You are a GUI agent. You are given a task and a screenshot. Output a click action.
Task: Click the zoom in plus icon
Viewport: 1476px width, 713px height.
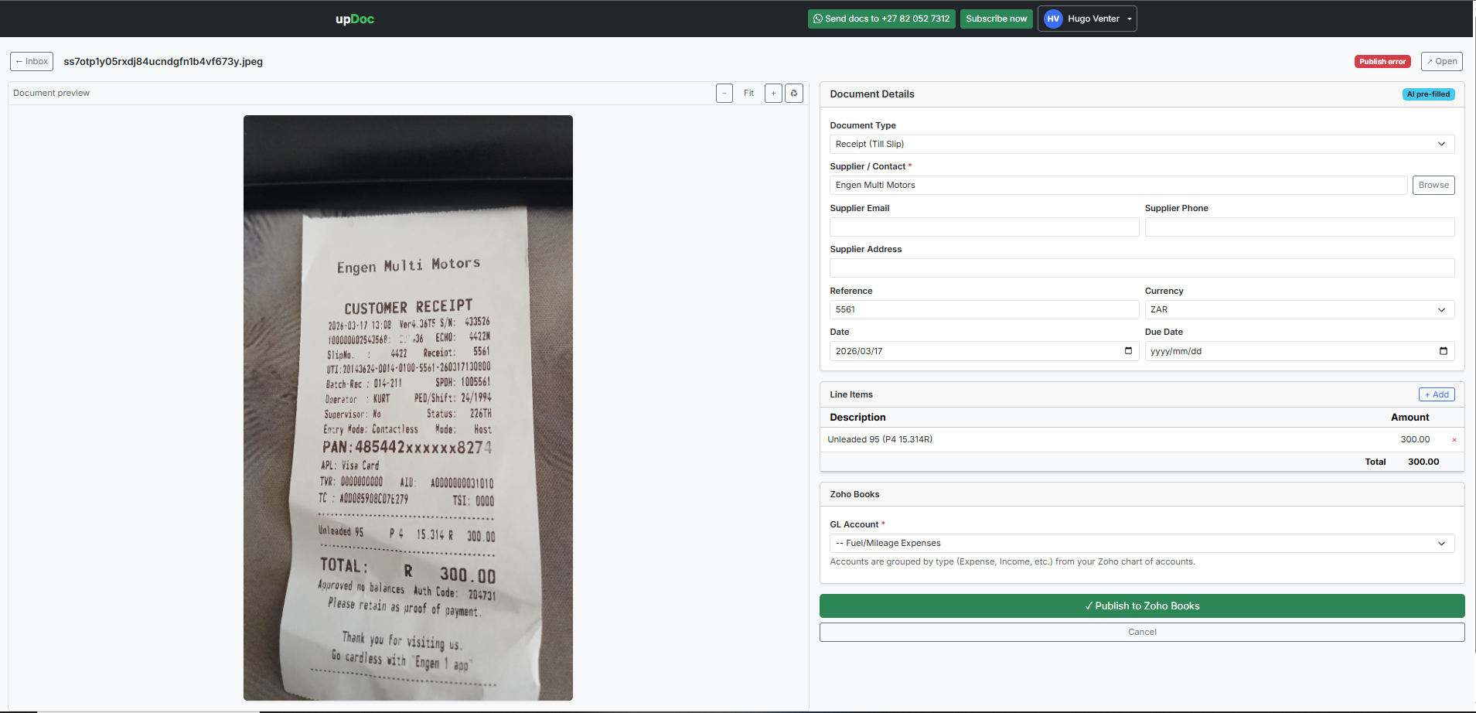(773, 94)
